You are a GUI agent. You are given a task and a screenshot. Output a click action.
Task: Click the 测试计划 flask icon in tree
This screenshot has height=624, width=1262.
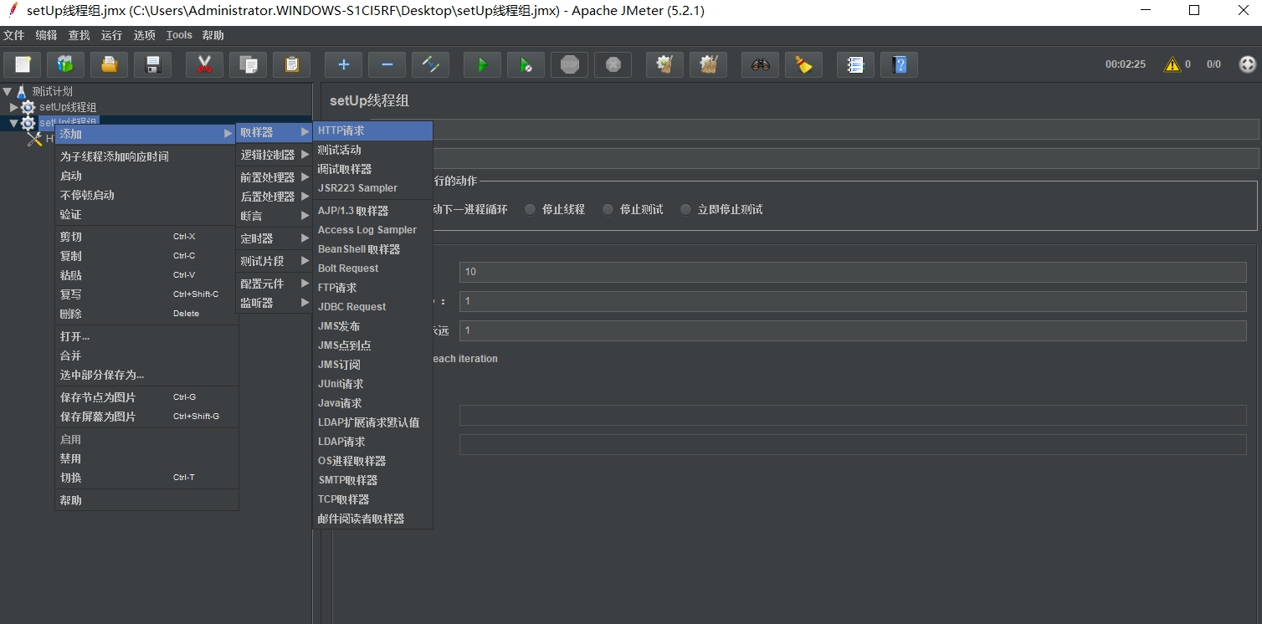[x=22, y=91]
